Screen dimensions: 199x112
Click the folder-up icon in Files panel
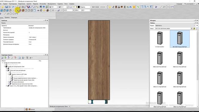click(x=194, y=29)
